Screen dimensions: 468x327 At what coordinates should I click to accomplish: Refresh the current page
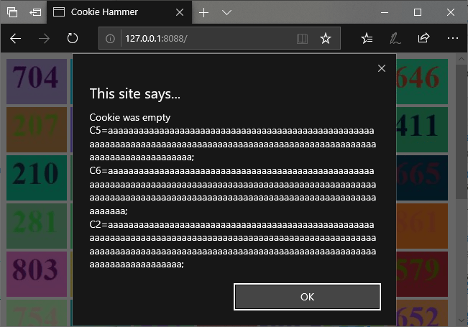click(x=72, y=38)
